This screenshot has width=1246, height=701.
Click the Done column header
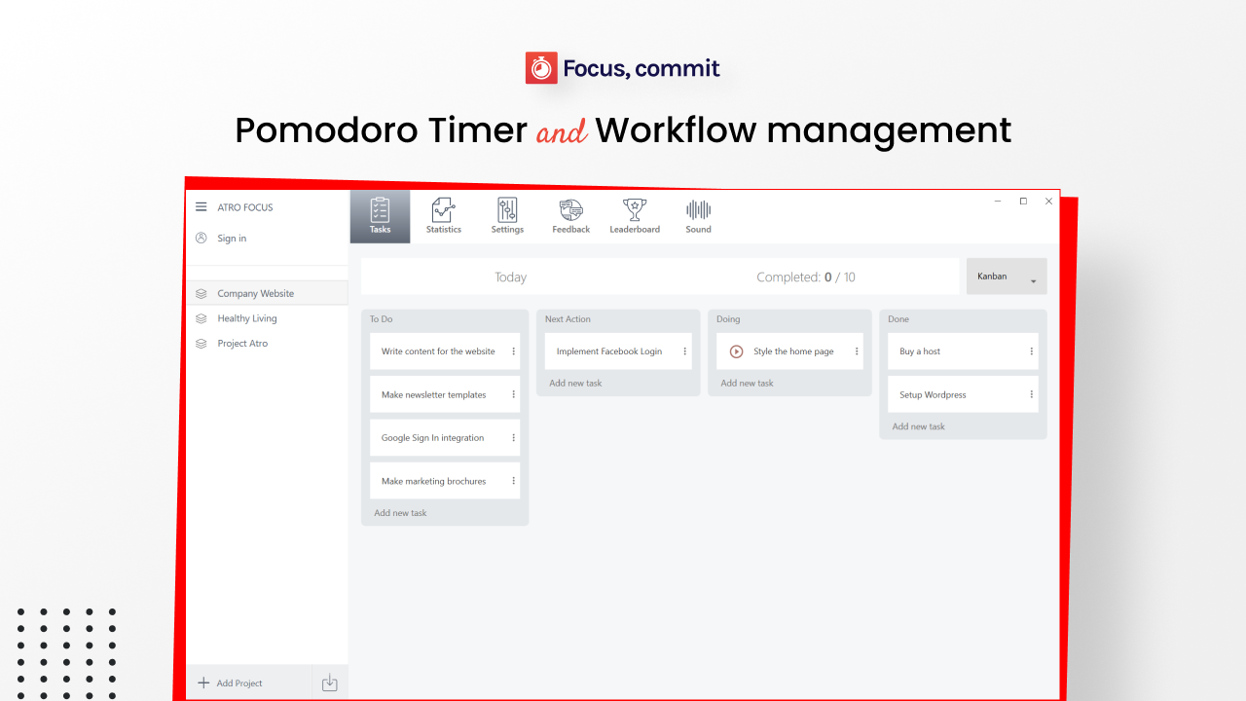pyautogui.click(x=898, y=319)
